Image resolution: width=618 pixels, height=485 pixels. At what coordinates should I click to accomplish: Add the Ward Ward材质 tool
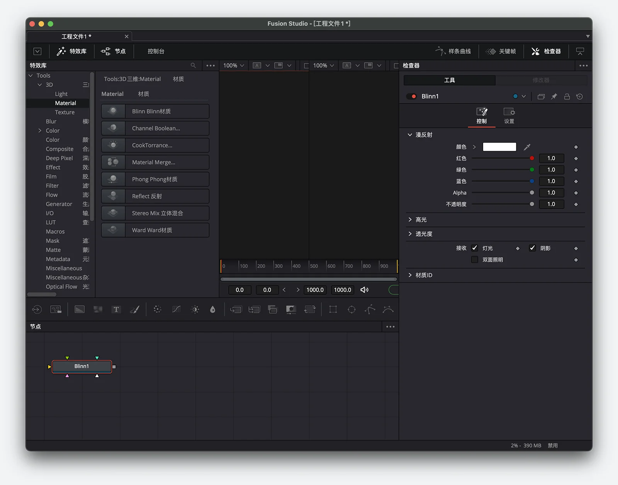155,230
